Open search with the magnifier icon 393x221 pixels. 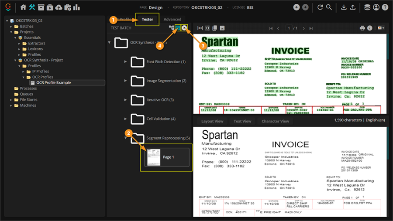[329, 7]
